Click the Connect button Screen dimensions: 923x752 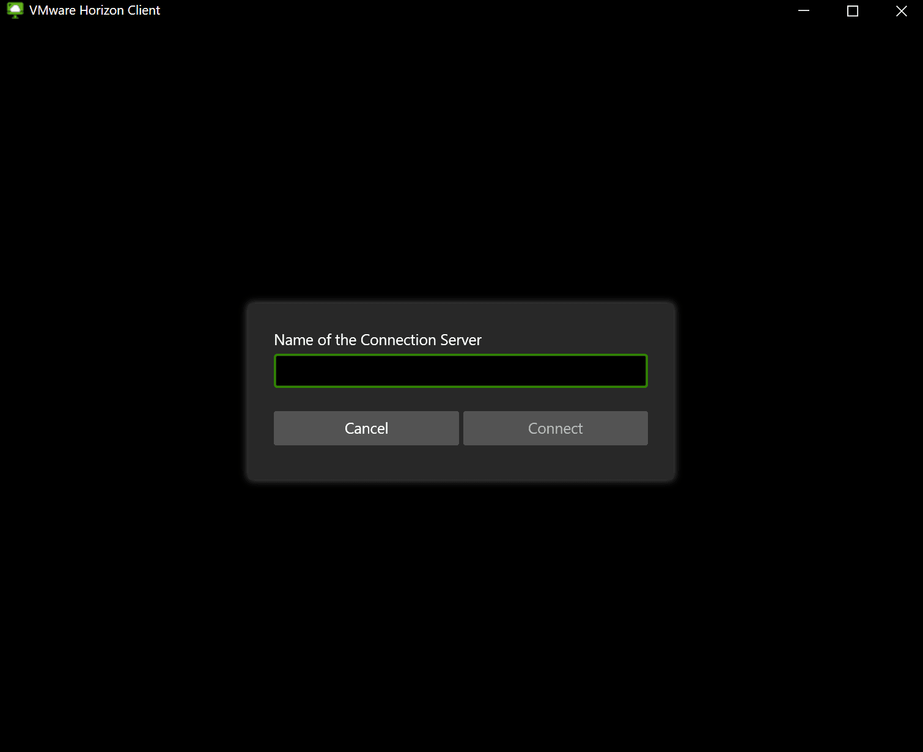click(556, 428)
